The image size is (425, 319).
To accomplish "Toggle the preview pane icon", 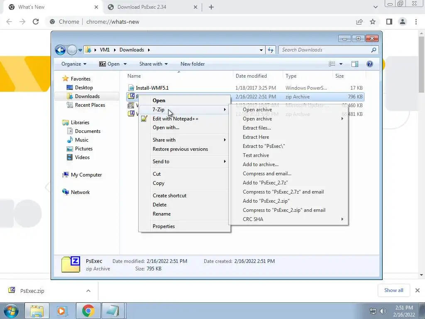I will 354,64.
